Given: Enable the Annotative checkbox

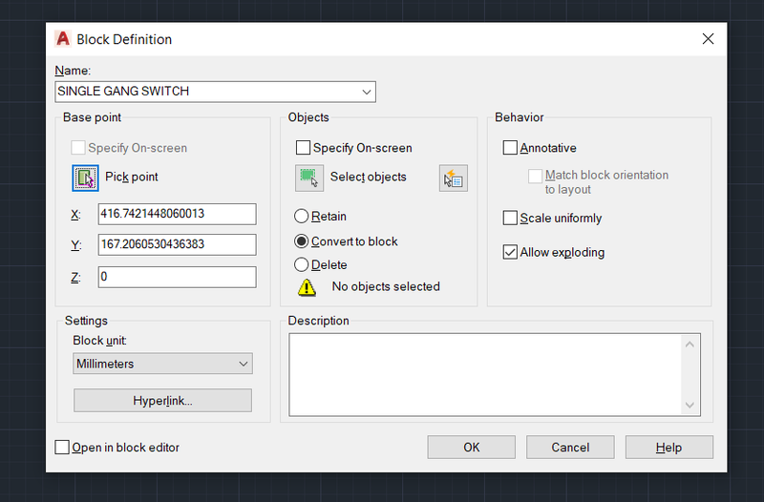Looking at the screenshot, I should (510, 148).
